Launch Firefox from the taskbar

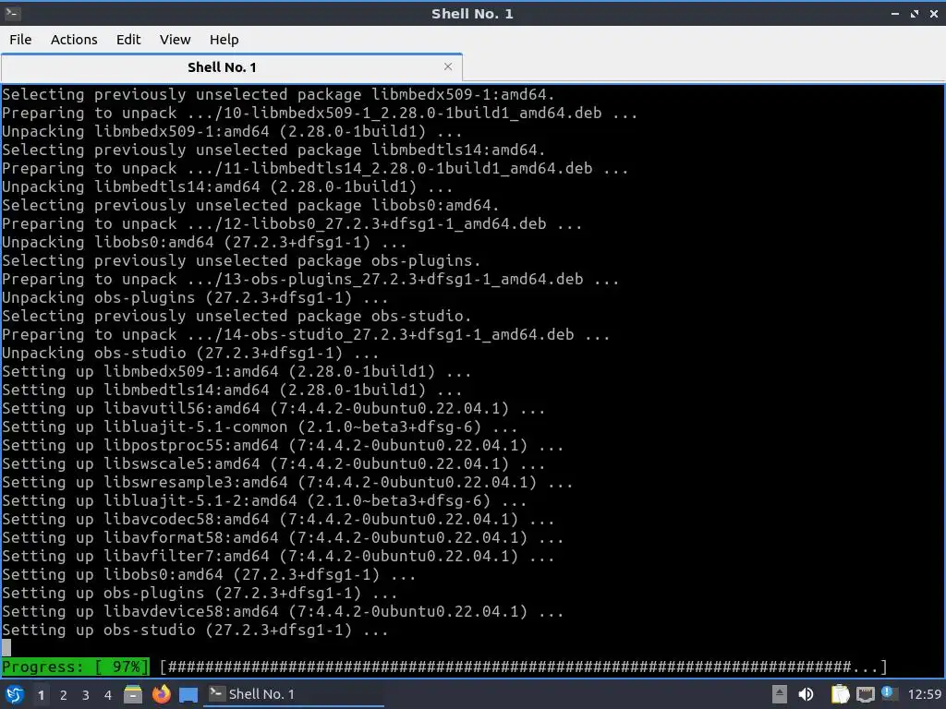pyautogui.click(x=161, y=694)
